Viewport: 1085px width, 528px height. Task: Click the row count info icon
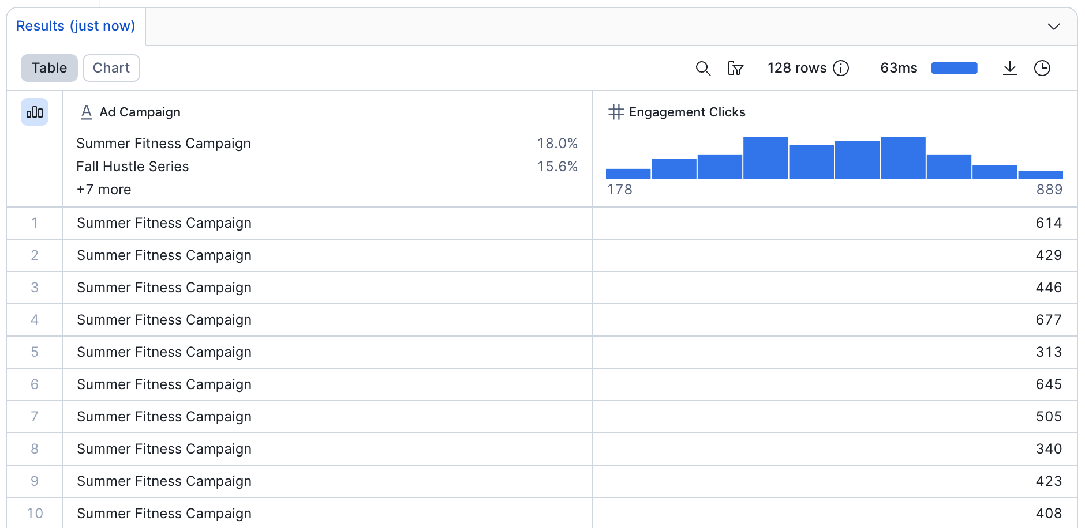841,69
